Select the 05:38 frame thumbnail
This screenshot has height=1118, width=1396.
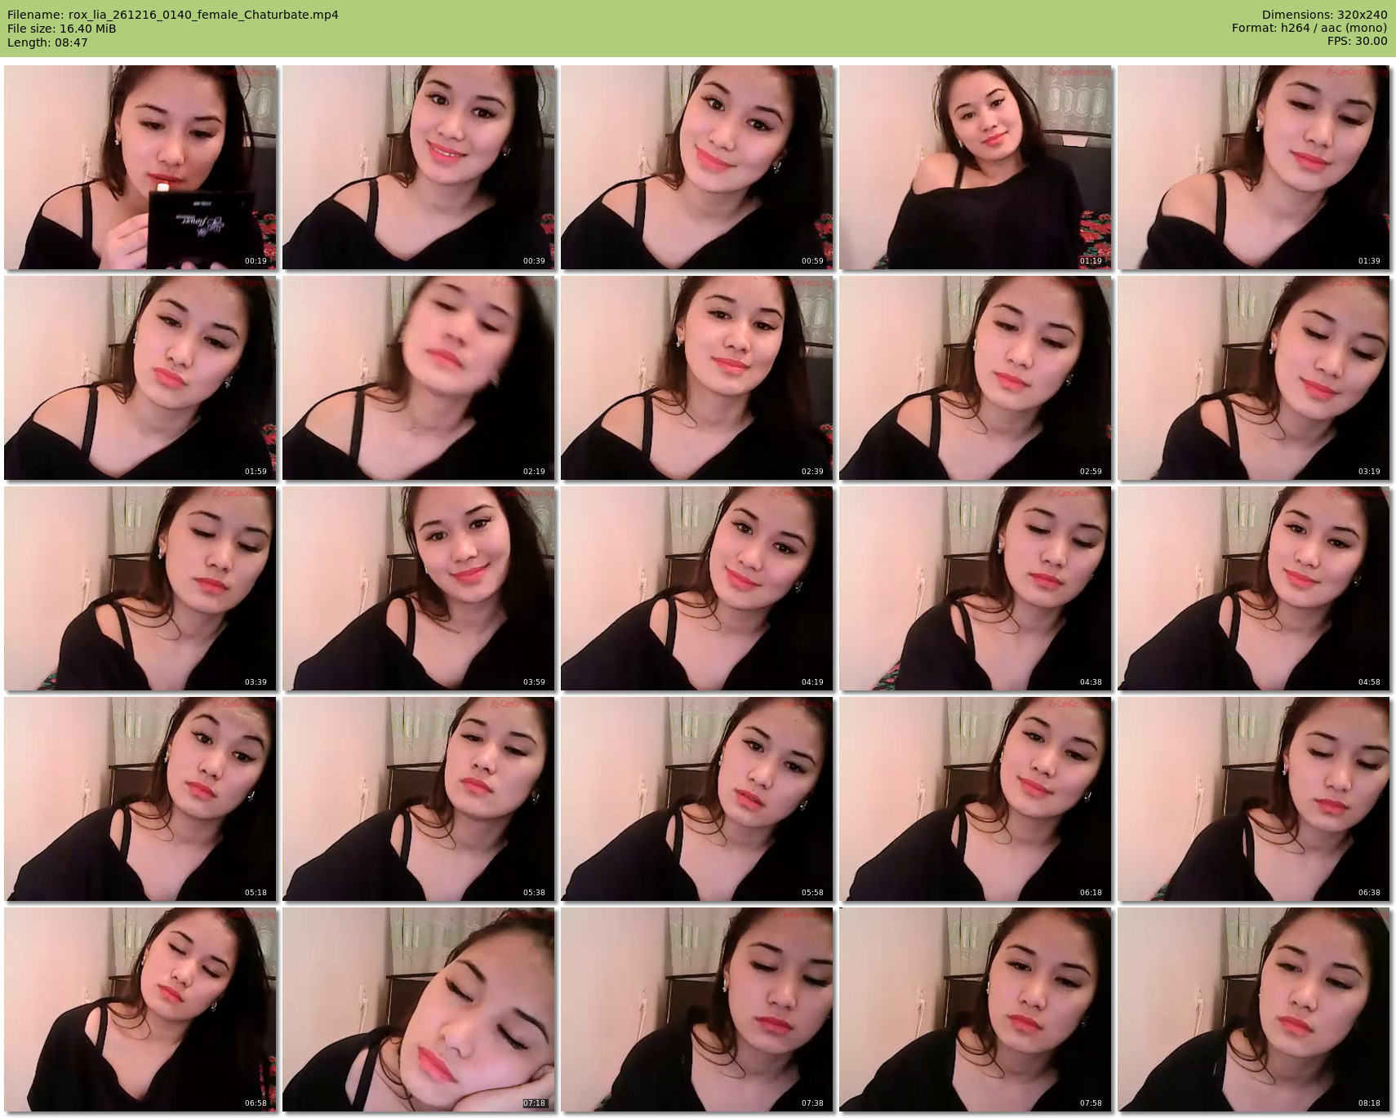(418, 799)
